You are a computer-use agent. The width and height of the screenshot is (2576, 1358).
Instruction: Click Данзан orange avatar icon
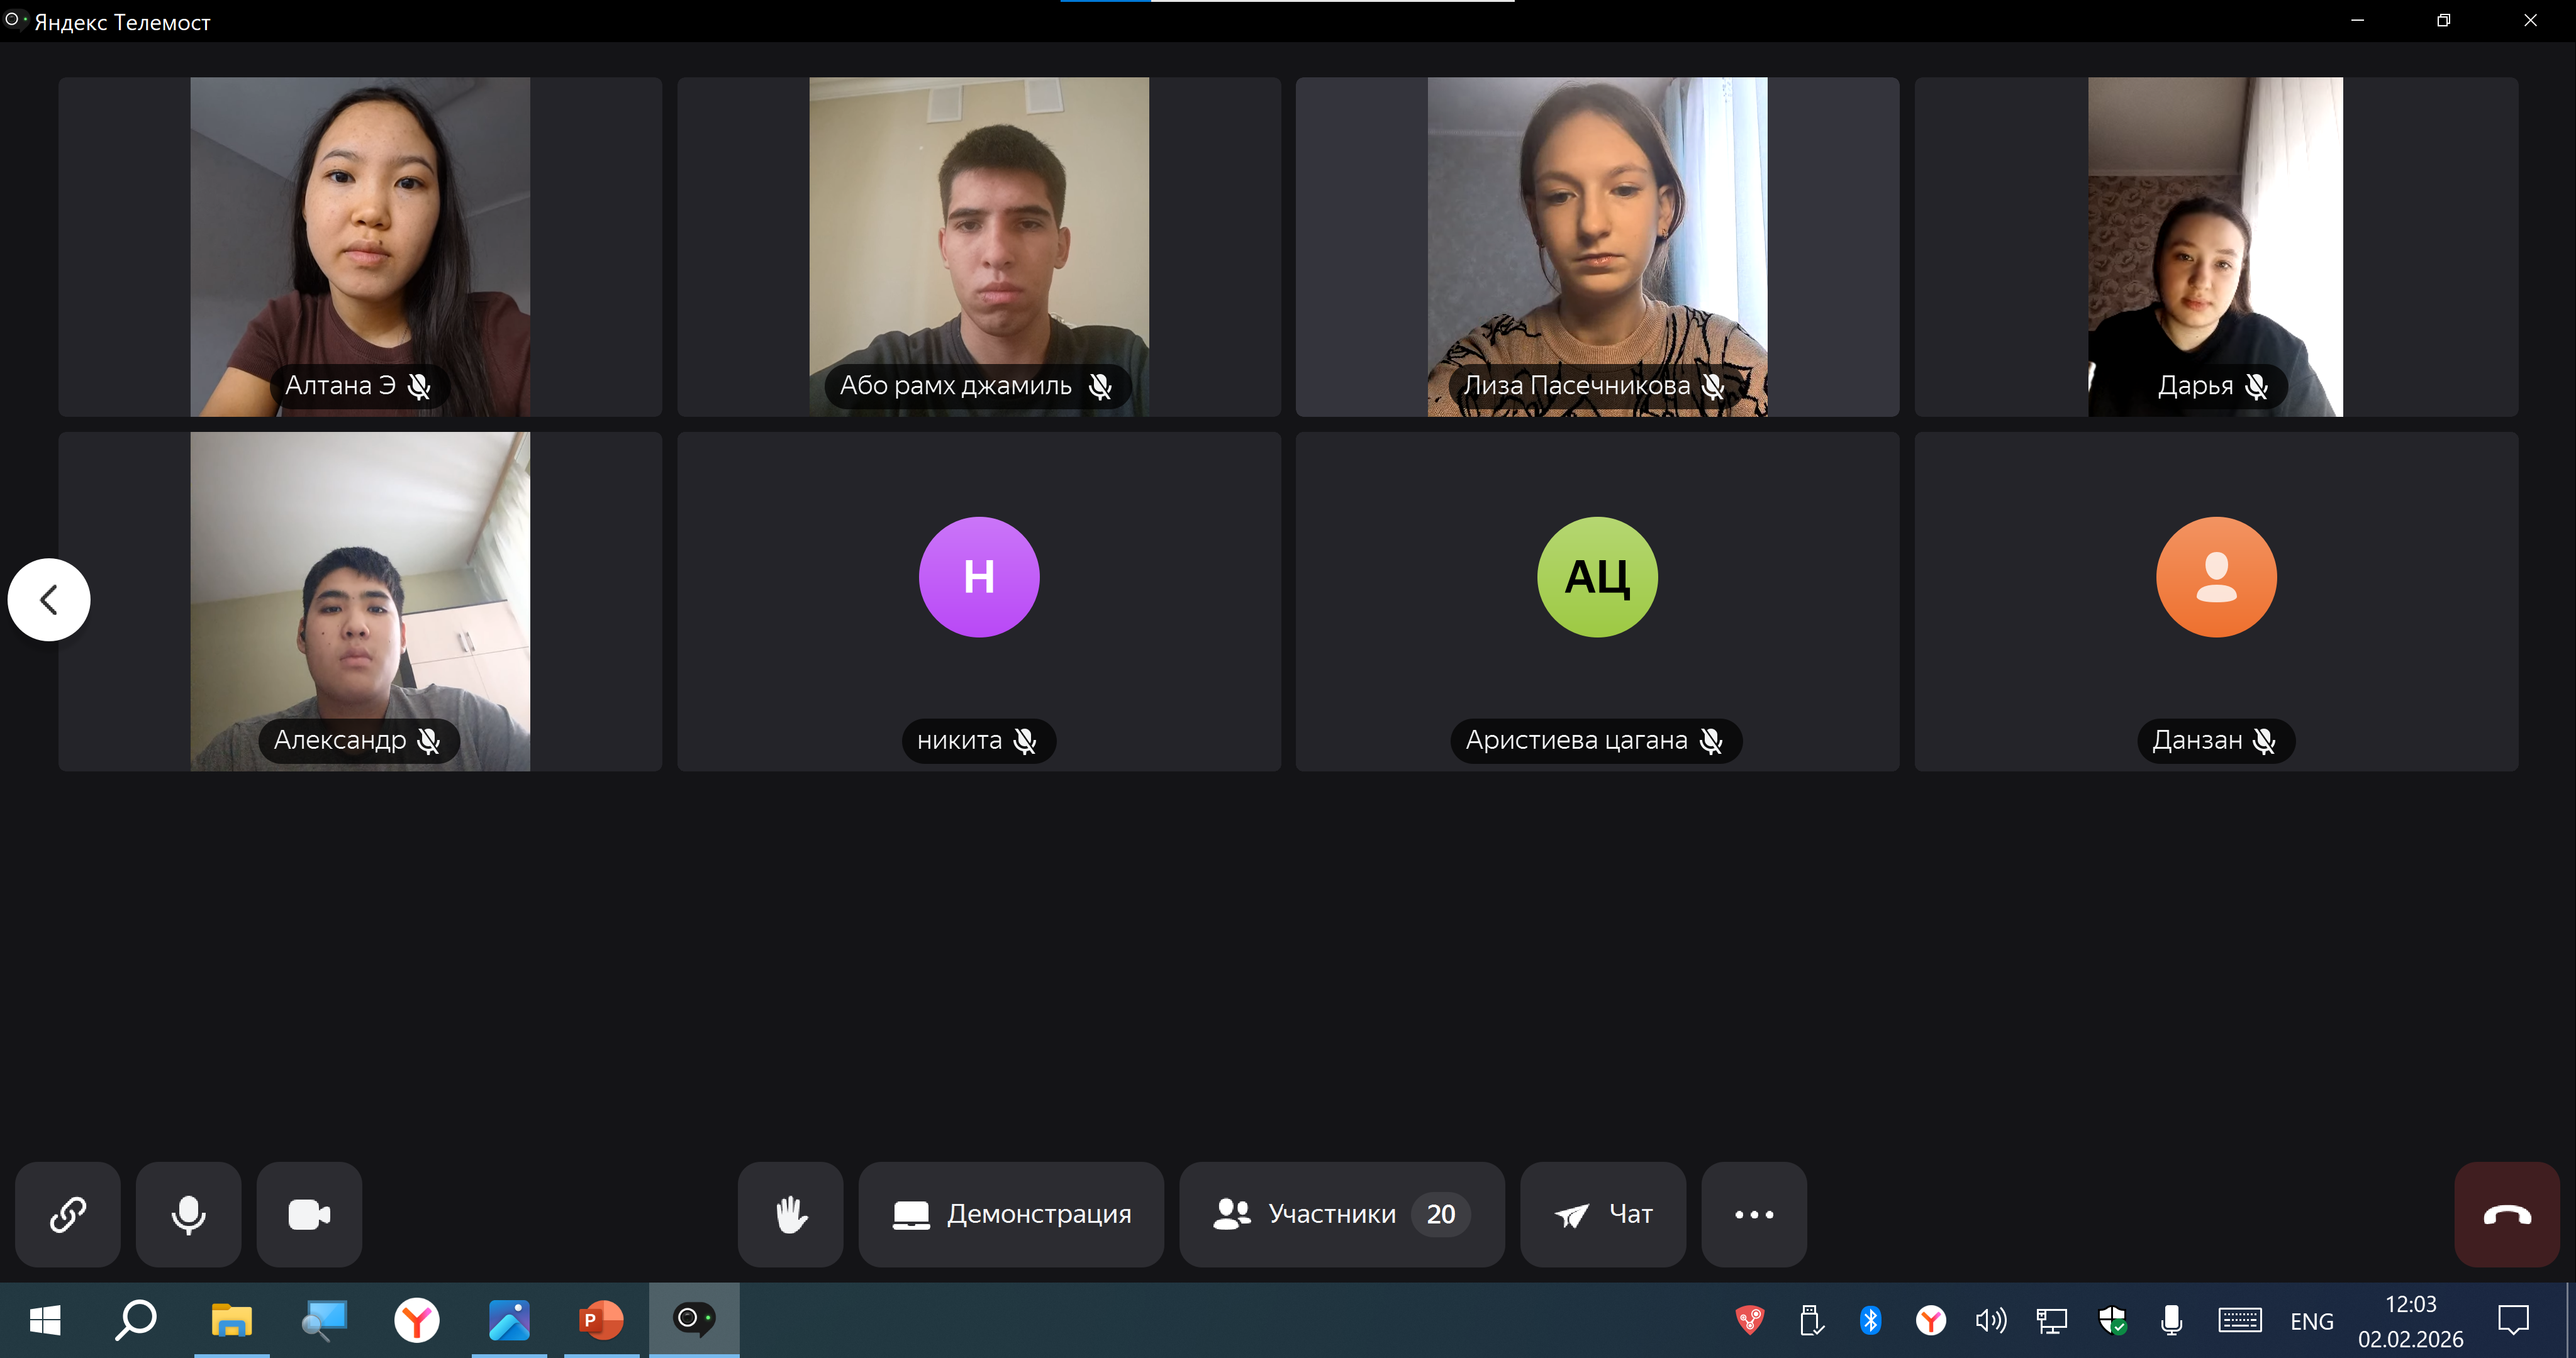click(2215, 577)
